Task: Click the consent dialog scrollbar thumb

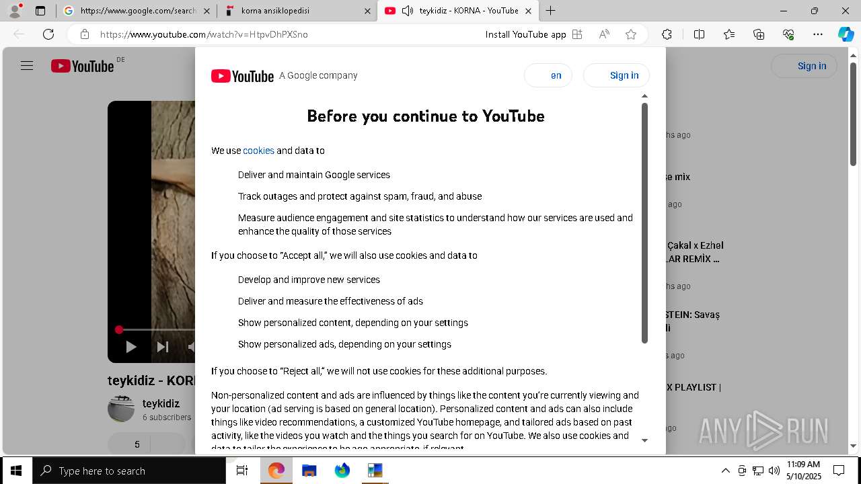Action: (x=644, y=223)
